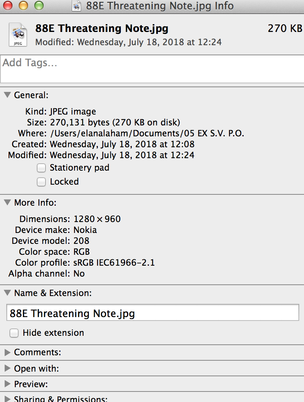Toggle the Hide extension checkbox

(14, 333)
